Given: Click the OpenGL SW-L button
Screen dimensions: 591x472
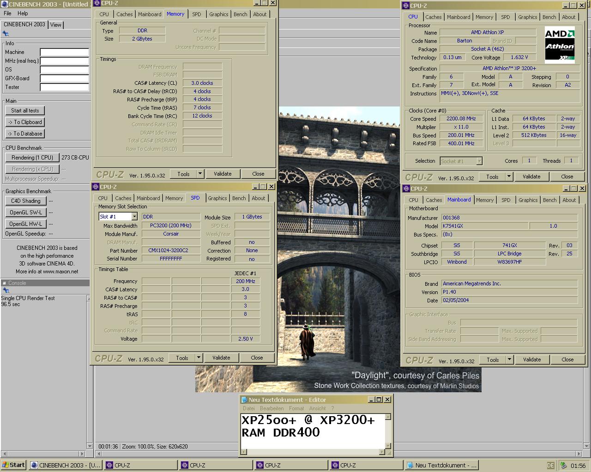Looking at the screenshot, I should [26, 212].
